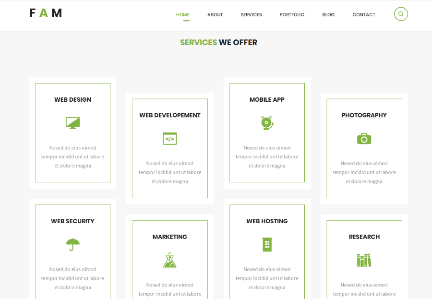
Task: Click the description text under Photography
Action: (x=364, y=172)
